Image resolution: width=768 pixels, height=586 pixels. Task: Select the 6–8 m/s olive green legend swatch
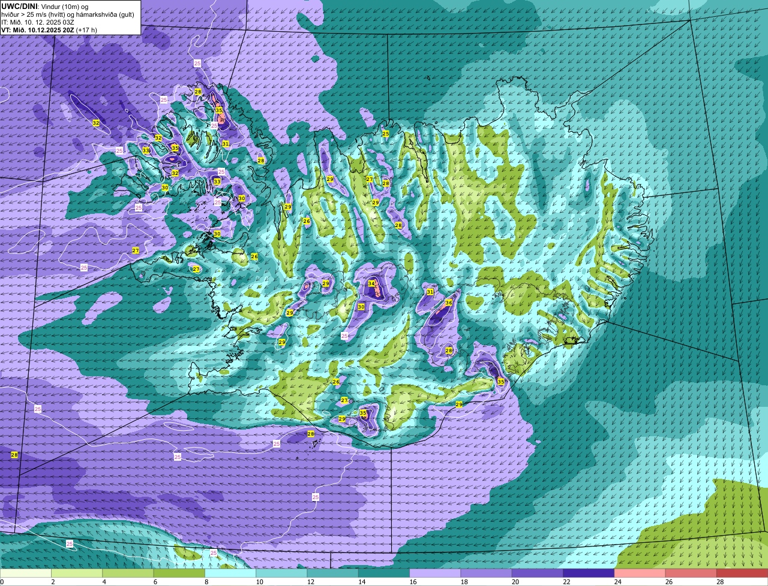179,573
